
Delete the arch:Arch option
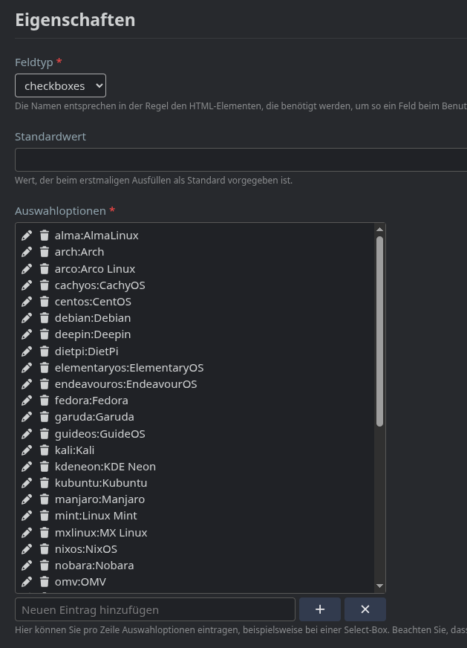(44, 252)
